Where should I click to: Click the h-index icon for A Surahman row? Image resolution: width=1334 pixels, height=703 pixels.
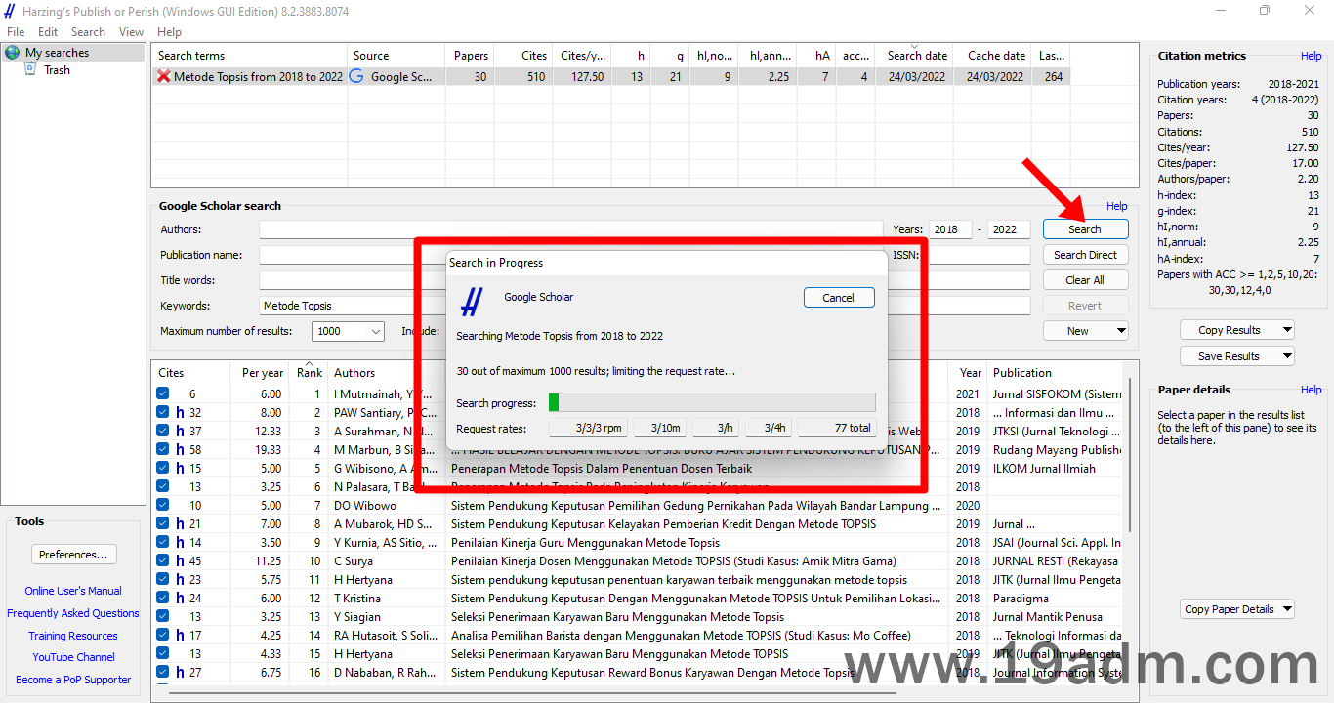(180, 432)
